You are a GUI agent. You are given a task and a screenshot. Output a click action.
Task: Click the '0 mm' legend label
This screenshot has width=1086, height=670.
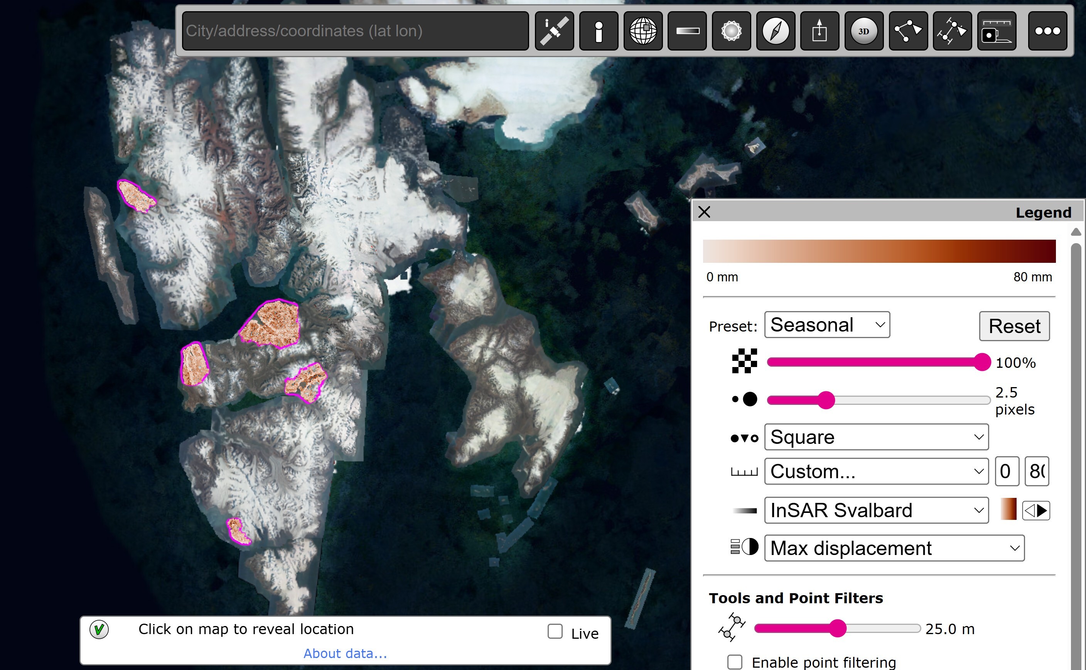point(722,277)
